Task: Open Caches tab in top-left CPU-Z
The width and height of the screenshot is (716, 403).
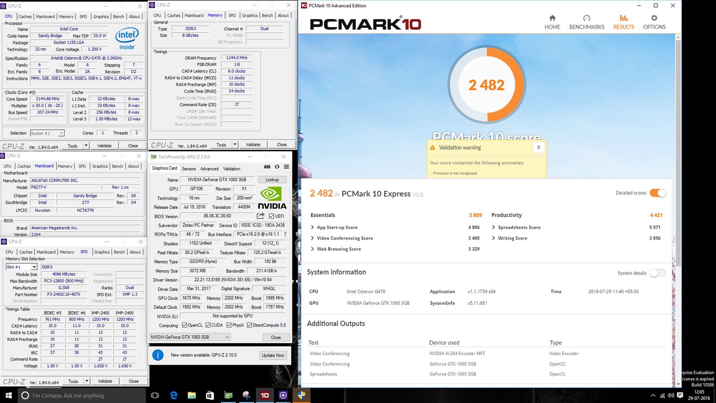Action: click(x=25, y=16)
